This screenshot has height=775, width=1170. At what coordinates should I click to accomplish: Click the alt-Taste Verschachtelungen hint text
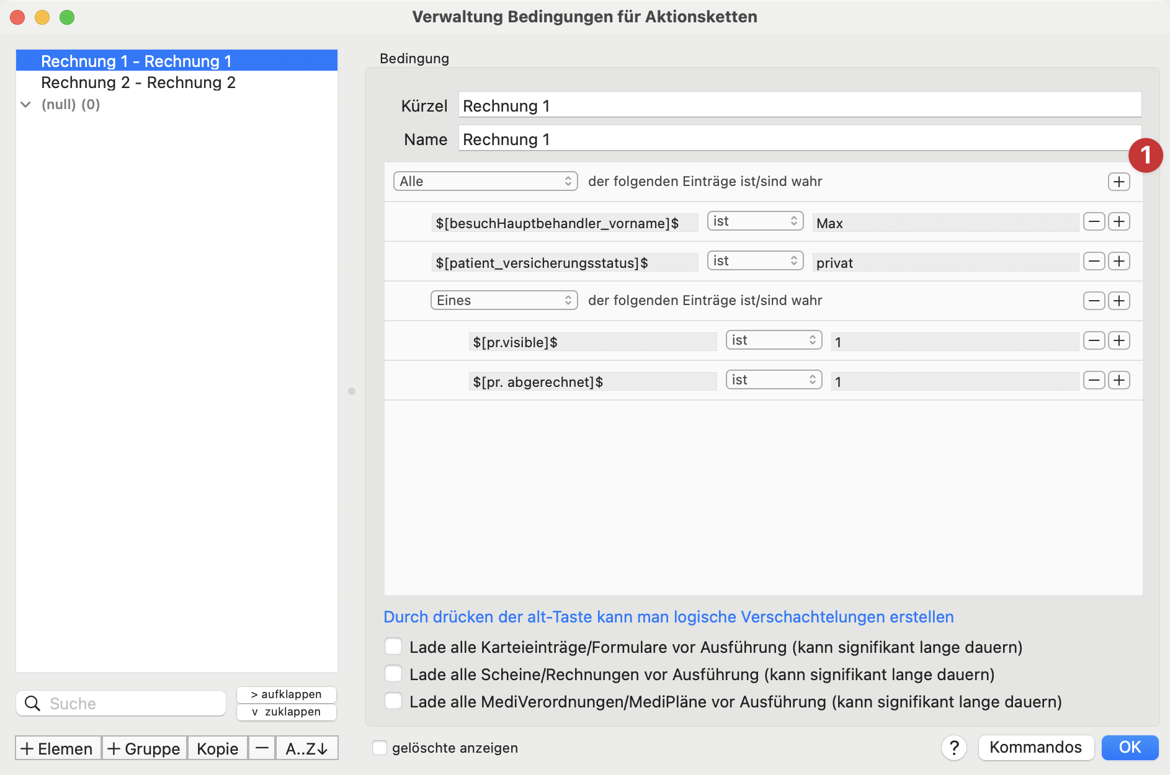(x=669, y=617)
